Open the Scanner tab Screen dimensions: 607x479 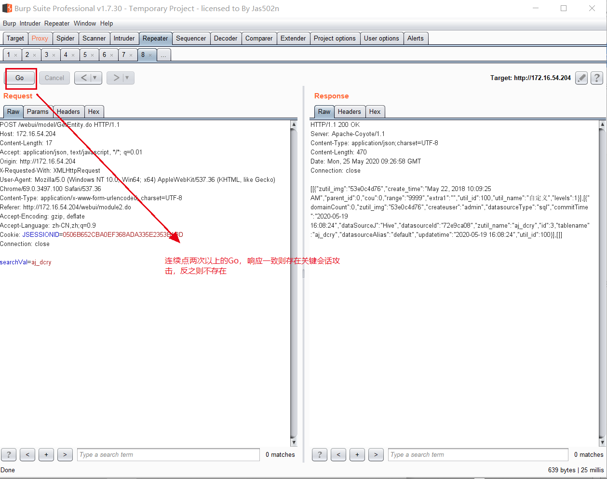click(94, 38)
